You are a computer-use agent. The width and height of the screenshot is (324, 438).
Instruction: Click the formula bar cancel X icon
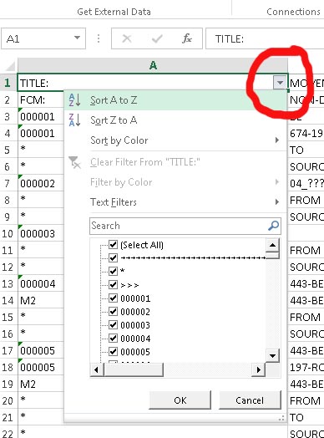[127, 38]
